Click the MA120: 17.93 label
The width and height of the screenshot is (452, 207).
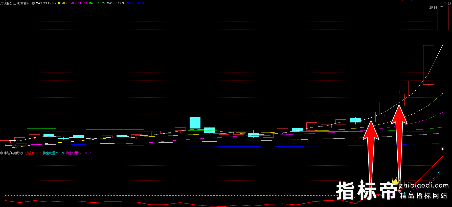click(x=116, y=3)
